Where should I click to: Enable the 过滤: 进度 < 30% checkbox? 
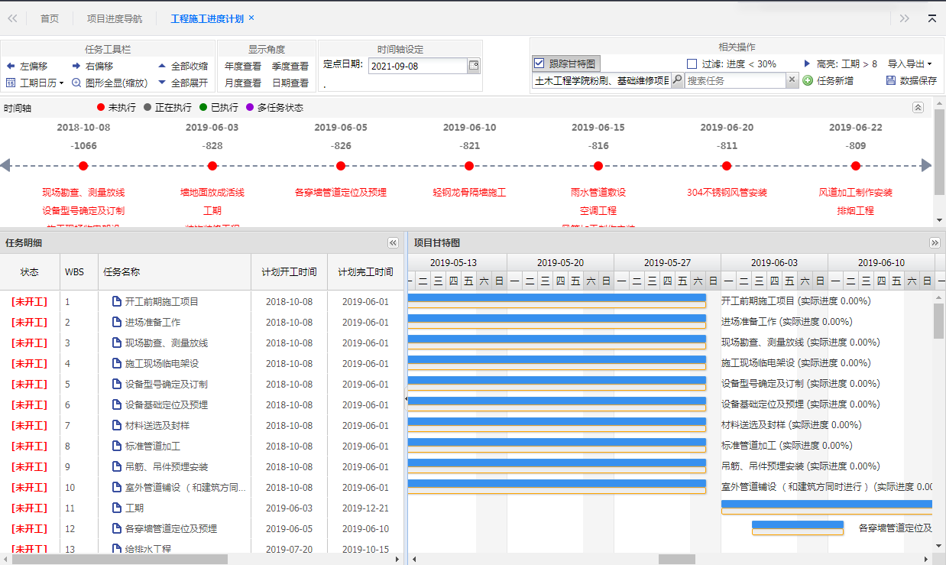[x=692, y=64]
